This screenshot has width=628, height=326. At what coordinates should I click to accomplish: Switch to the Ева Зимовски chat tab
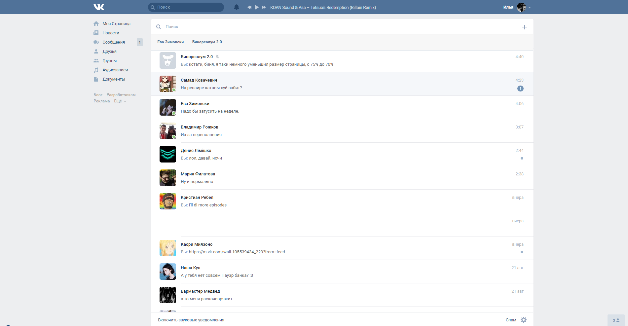click(x=170, y=42)
